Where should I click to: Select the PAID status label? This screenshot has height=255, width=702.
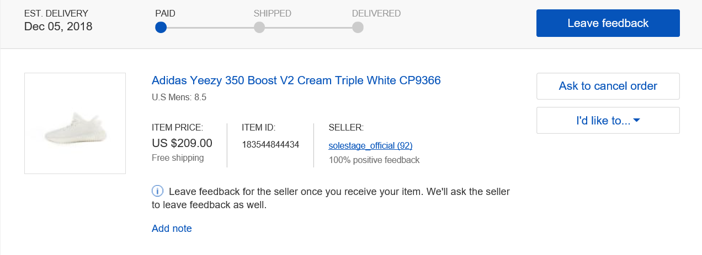166,13
